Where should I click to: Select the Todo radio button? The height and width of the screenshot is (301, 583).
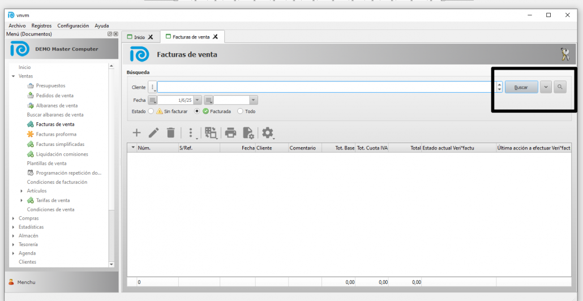(240, 111)
